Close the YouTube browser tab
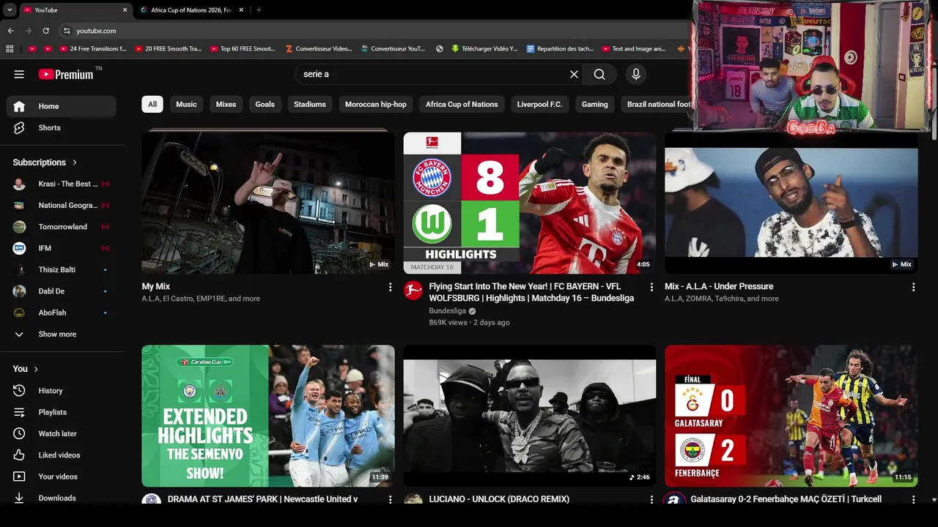 click(x=125, y=10)
